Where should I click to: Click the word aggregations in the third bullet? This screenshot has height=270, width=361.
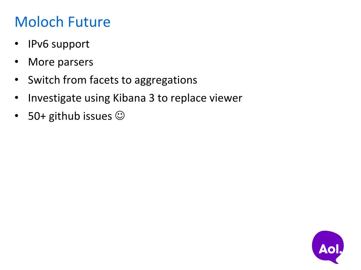pos(166,81)
